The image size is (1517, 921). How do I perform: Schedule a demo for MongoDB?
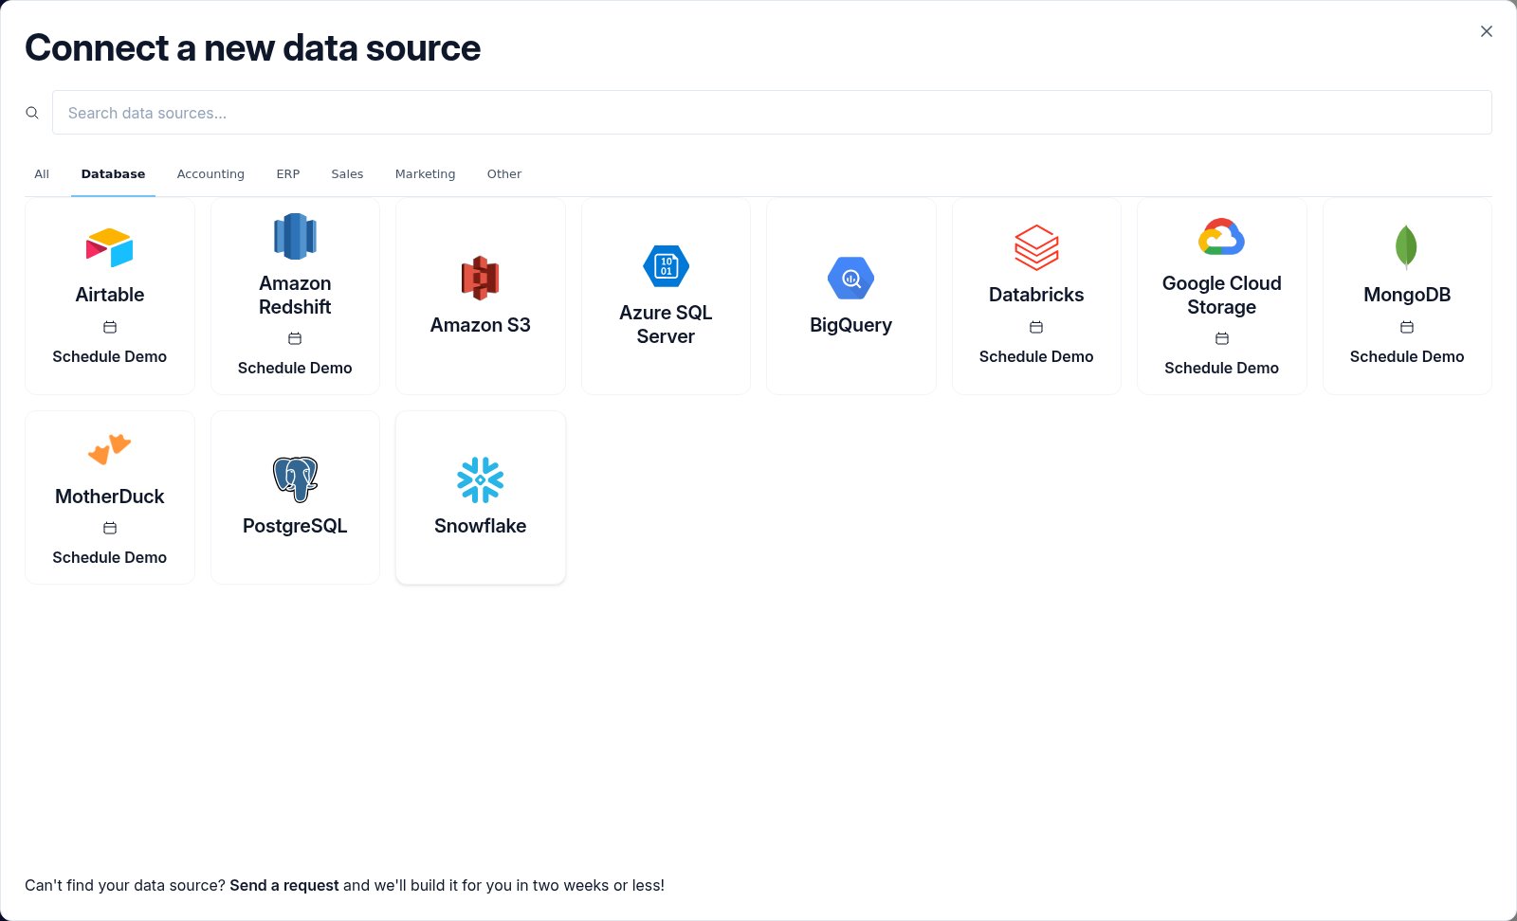coord(1407,356)
